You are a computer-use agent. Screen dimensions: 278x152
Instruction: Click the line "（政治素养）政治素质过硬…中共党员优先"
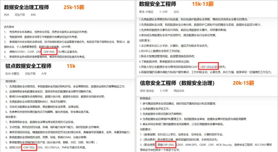pos(179,140)
